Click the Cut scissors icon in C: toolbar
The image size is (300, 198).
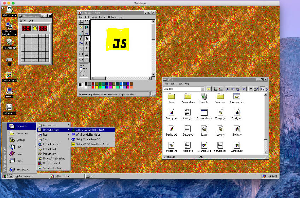[x=227, y=89]
